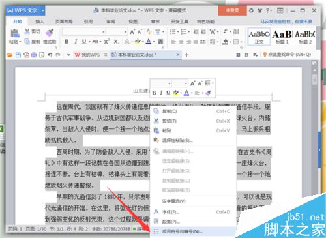Open the bullets style dropdown arrow
This screenshot has width=326, height=238.
(x=178, y=32)
